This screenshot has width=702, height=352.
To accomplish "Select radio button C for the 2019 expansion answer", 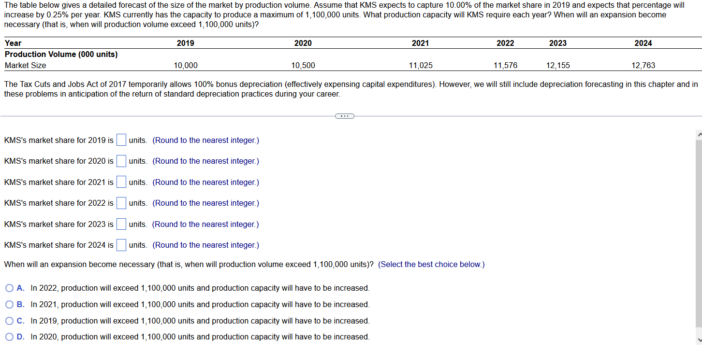I will 9,321.
